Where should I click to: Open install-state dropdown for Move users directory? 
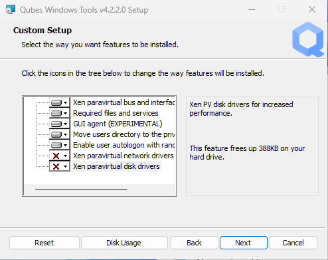pyautogui.click(x=59, y=134)
